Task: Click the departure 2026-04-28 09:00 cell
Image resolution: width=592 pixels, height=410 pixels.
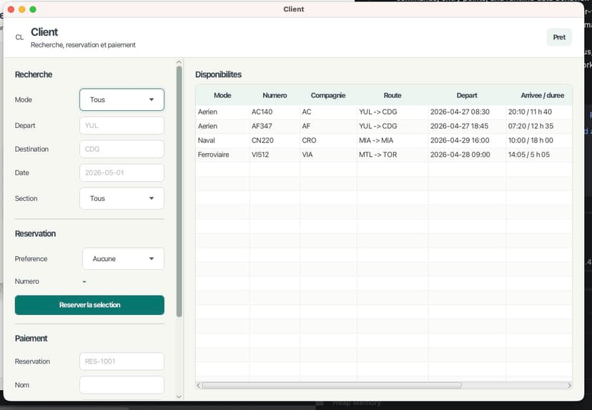Action: (467, 155)
